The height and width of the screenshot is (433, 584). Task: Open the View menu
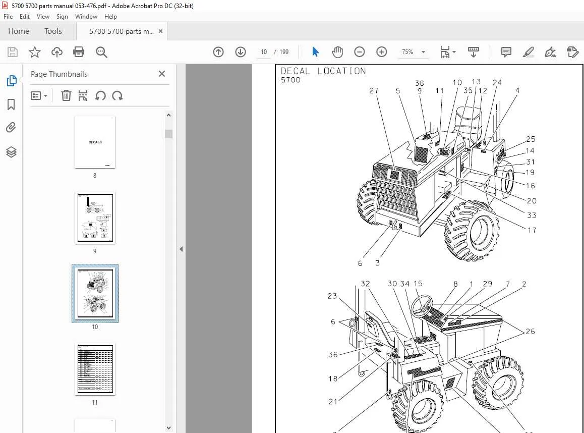coord(43,16)
